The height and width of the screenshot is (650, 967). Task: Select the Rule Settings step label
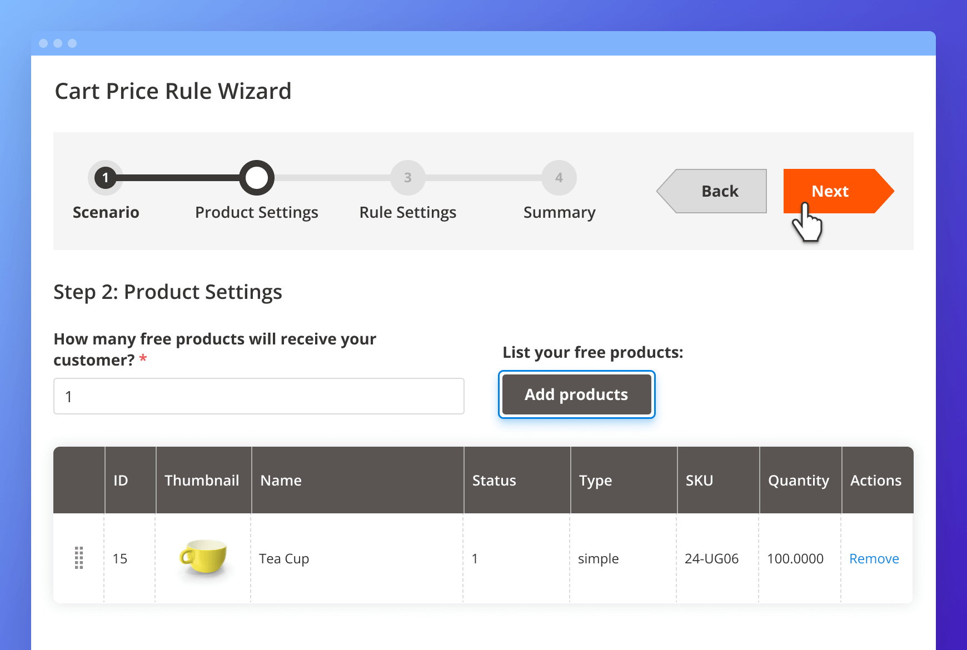tap(408, 212)
